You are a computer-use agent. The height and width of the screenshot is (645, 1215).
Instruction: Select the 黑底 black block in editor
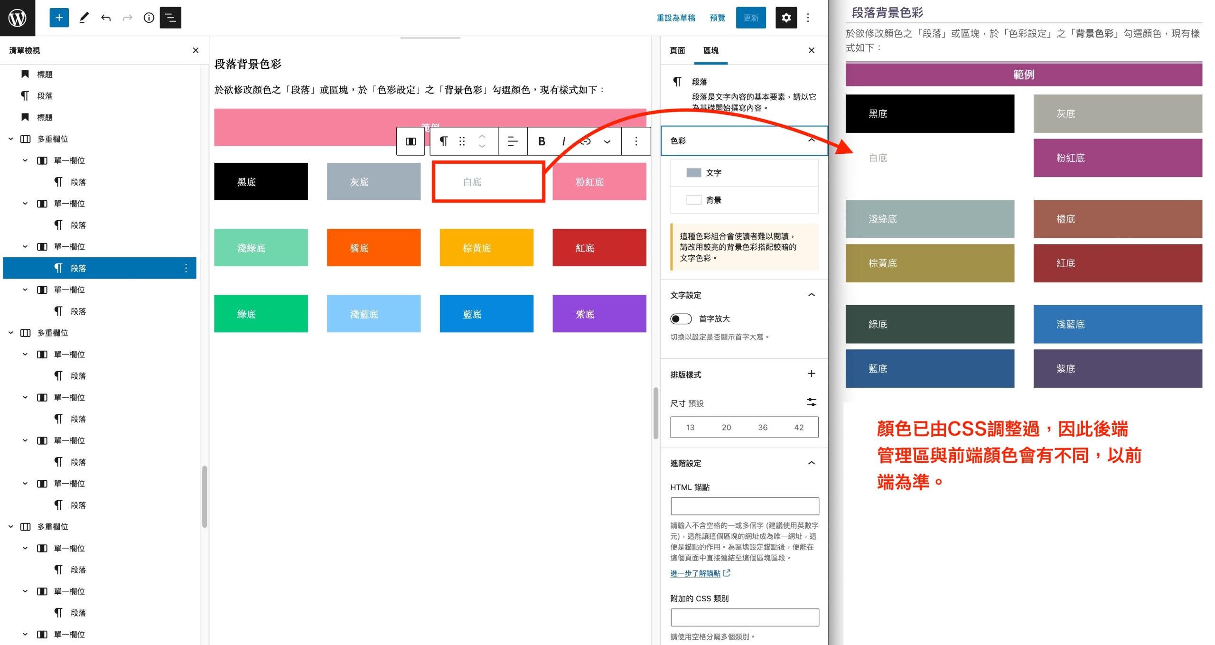(x=261, y=181)
